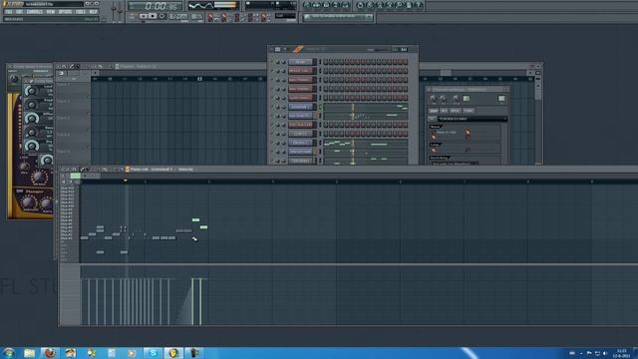
Task: Select the Grimeball 1 channel button
Action: 300,107
